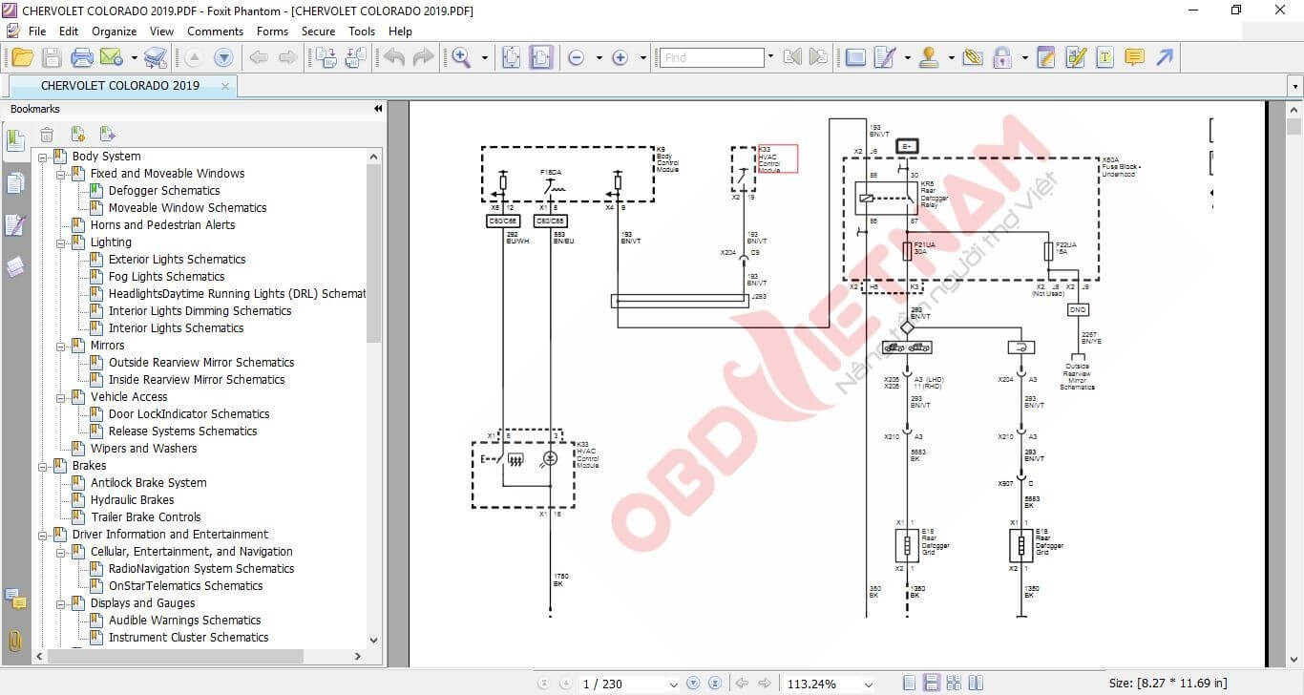Click the Save disk icon
The width and height of the screenshot is (1304, 695).
[53, 57]
